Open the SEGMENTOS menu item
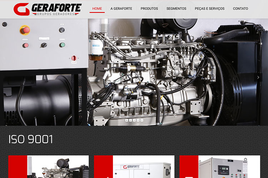 pyautogui.click(x=177, y=9)
